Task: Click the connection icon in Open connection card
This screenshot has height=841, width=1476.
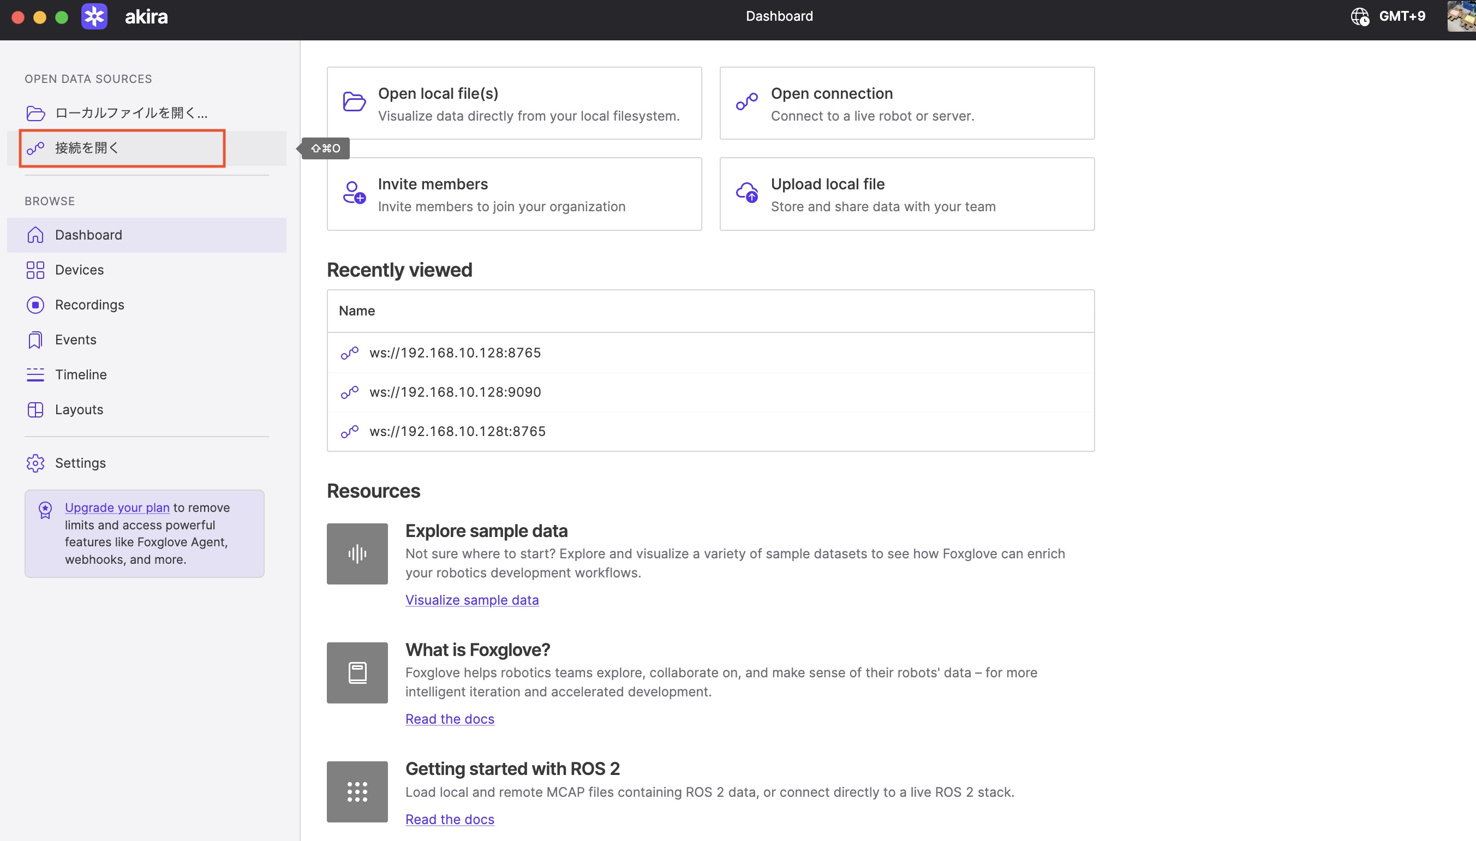Action: click(747, 102)
